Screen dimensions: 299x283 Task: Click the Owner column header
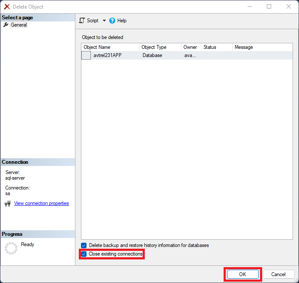191,47
